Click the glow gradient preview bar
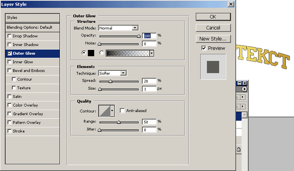Viewport: 294px width, 171px height. tap(128, 53)
